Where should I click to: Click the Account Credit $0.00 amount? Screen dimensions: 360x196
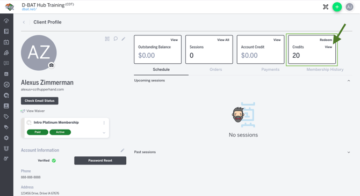249,55
